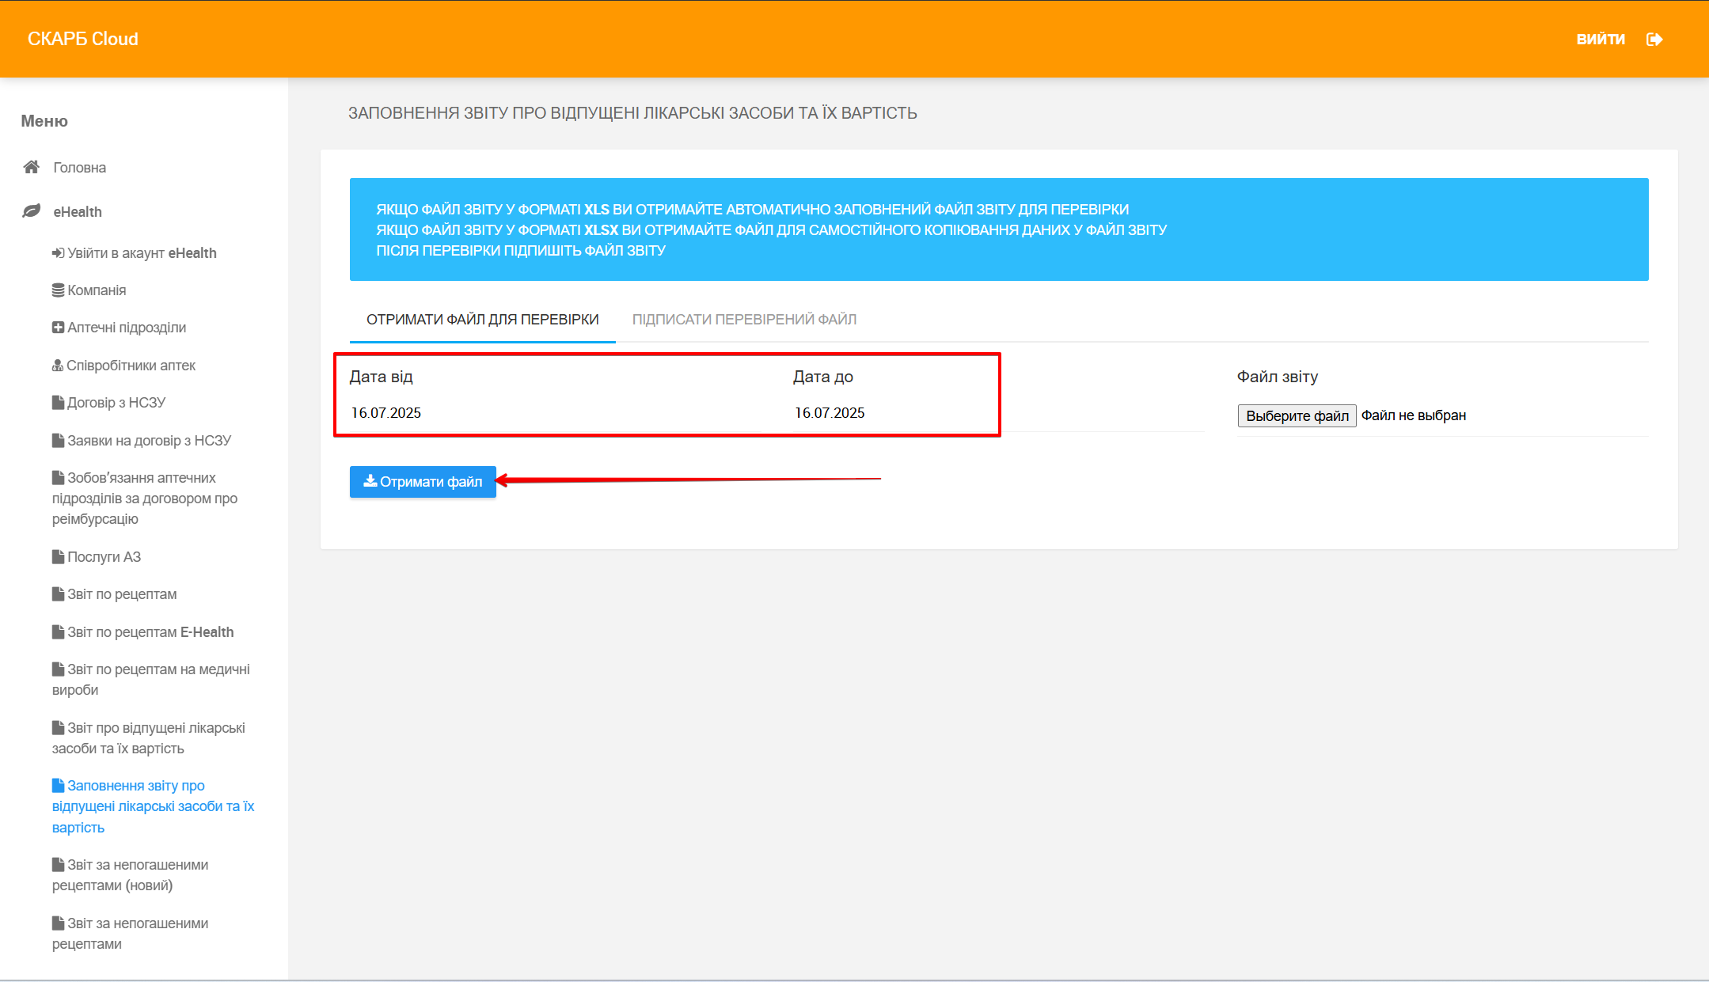Open Звіт по рецептам E-Health
The height and width of the screenshot is (982, 1709).
[150, 632]
